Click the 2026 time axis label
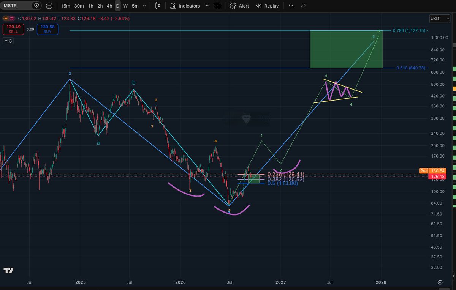Screen dimensions: 456x290 coord(180,282)
